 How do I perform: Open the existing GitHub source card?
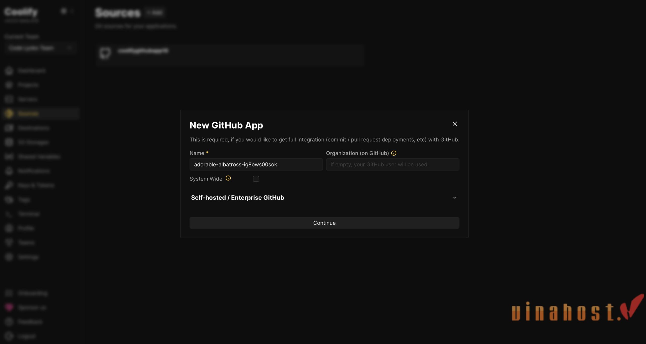pos(230,55)
